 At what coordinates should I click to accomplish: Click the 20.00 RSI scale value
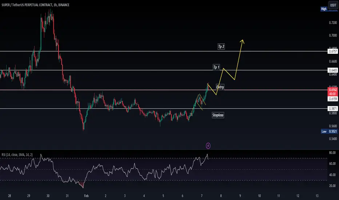coord(332,186)
